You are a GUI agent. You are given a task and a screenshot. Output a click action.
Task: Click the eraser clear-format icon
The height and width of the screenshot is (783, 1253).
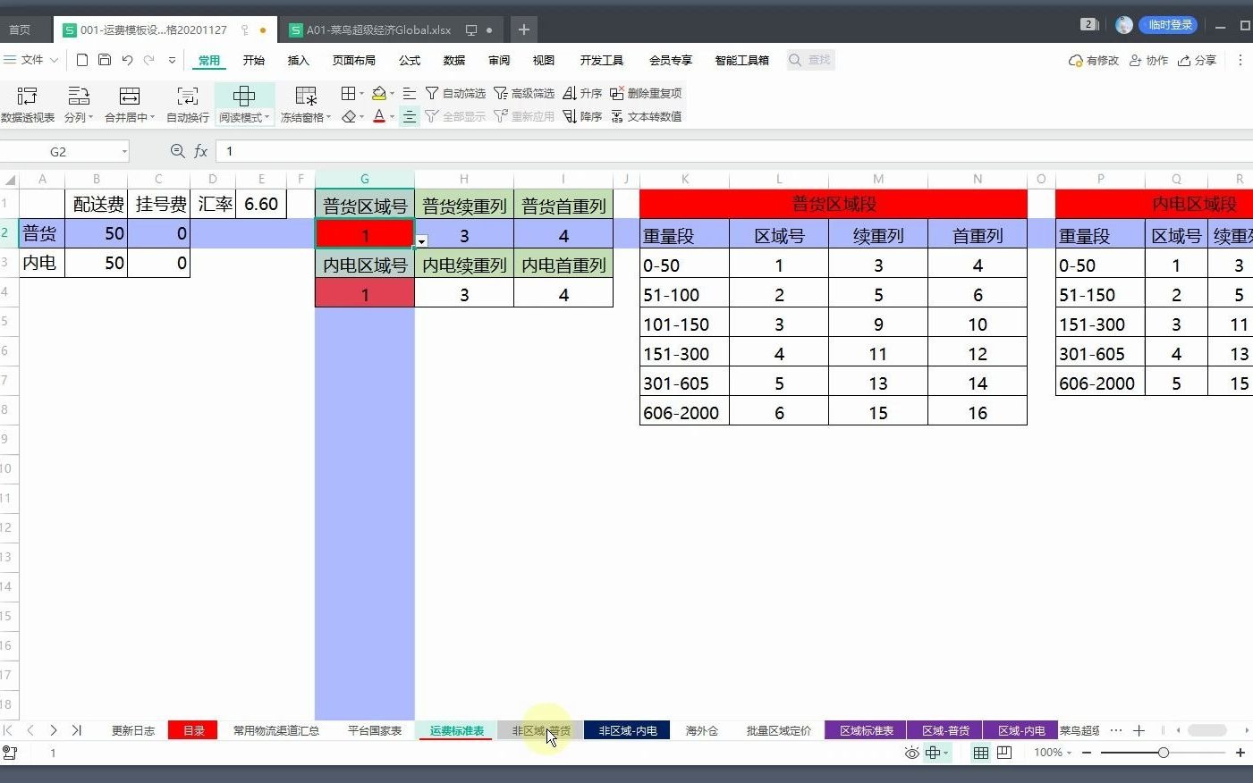tap(349, 116)
